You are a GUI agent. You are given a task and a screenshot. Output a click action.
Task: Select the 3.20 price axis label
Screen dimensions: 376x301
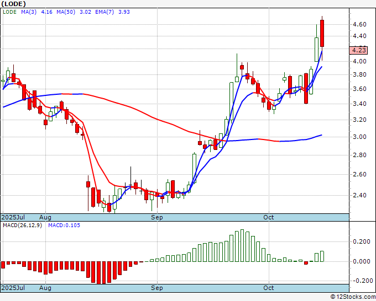[359, 120]
